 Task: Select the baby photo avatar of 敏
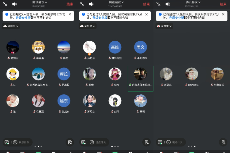13,101
